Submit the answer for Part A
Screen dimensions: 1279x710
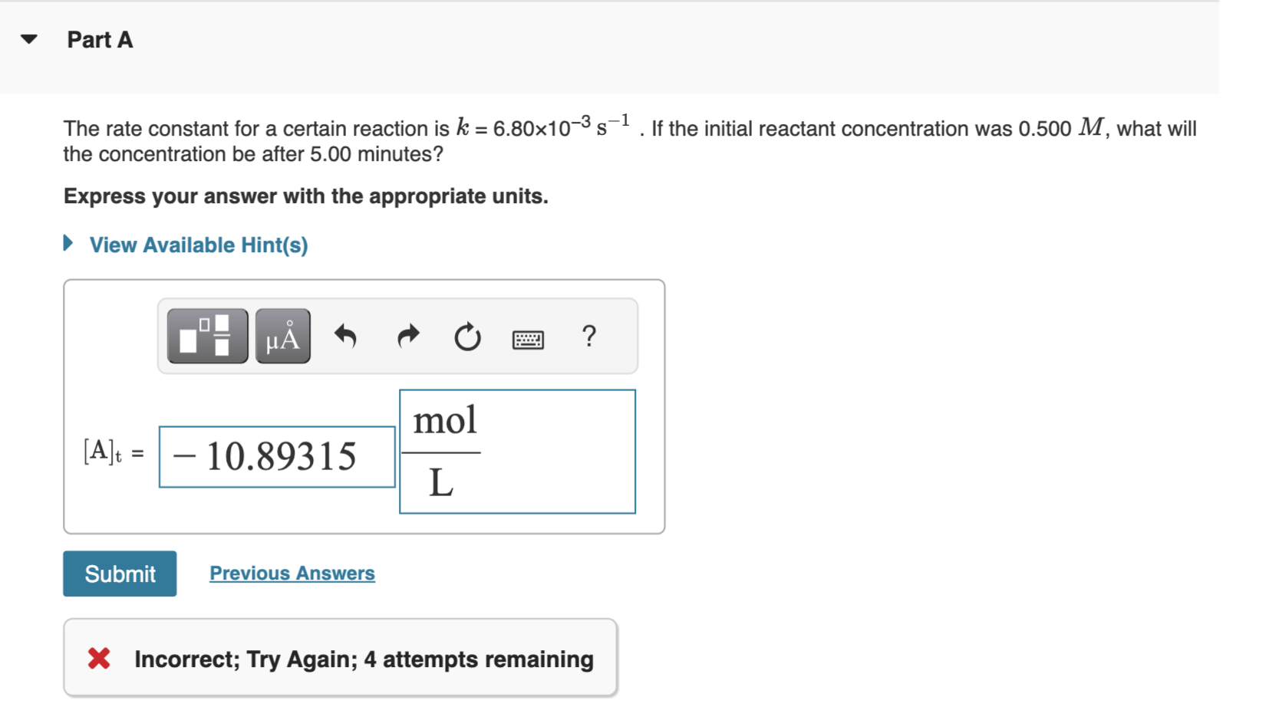coord(119,573)
